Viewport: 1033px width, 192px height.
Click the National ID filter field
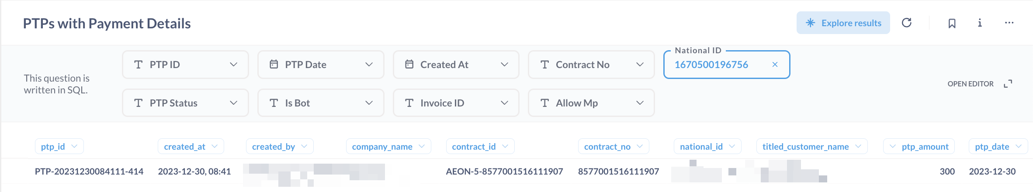pyautogui.click(x=717, y=65)
